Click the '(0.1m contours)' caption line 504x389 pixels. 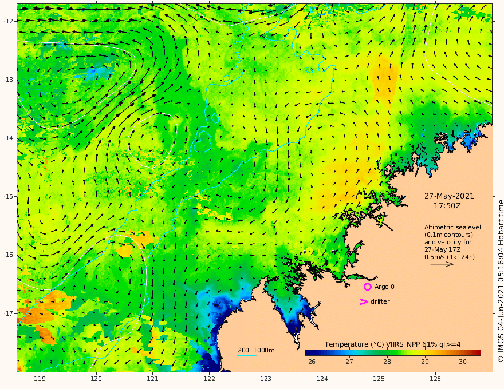click(448, 235)
